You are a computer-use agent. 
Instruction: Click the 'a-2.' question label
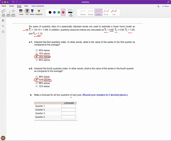[31, 68]
